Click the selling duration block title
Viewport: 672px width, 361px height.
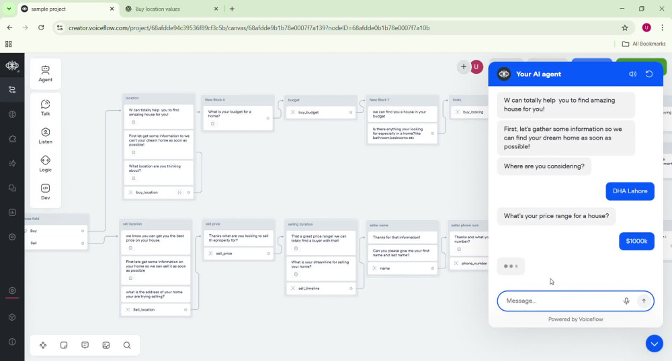tap(300, 224)
